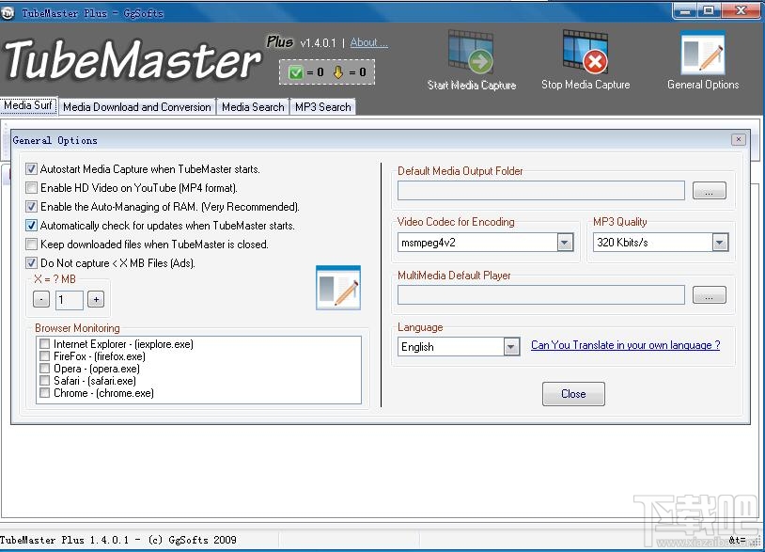Viewport: 765px width, 552px height.
Task: Close the General Options panel with X
Action: tap(739, 139)
